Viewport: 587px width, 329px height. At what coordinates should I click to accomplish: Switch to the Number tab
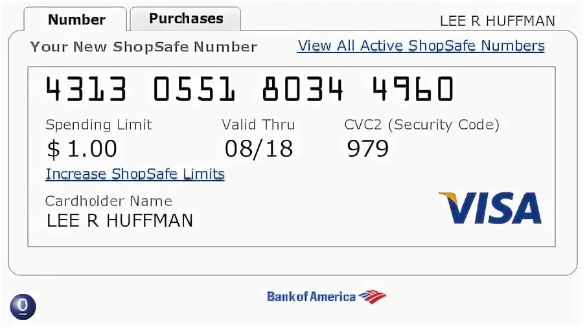[x=76, y=19]
